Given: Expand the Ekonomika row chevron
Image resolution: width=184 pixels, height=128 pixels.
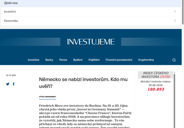Looking at the screenshot, I should click(175, 21).
